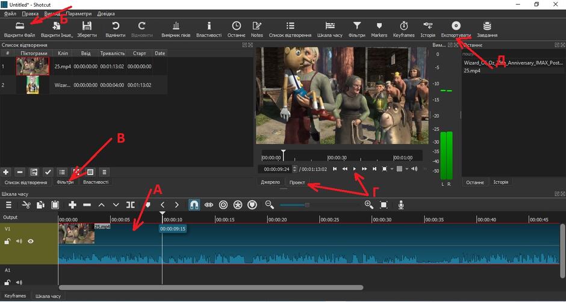Select the 25.mp4 playlist thumbnail
The image size is (566, 302).
pyautogui.click(x=33, y=66)
